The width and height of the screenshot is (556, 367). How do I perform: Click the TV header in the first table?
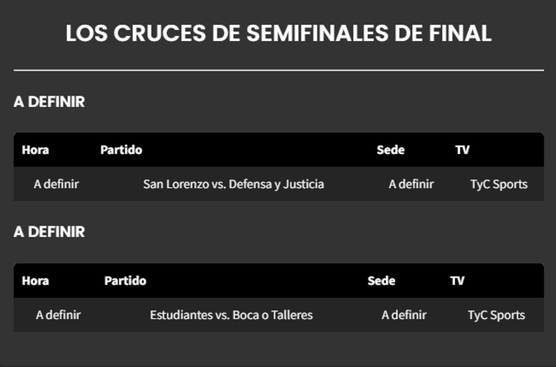[x=462, y=150]
